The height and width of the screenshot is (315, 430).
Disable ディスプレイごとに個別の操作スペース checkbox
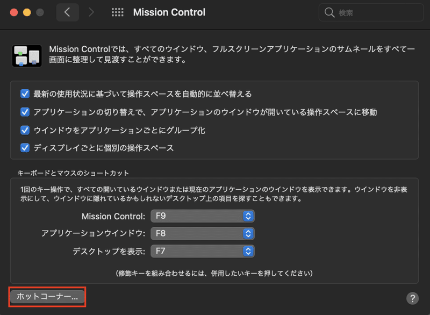pyautogui.click(x=25, y=148)
